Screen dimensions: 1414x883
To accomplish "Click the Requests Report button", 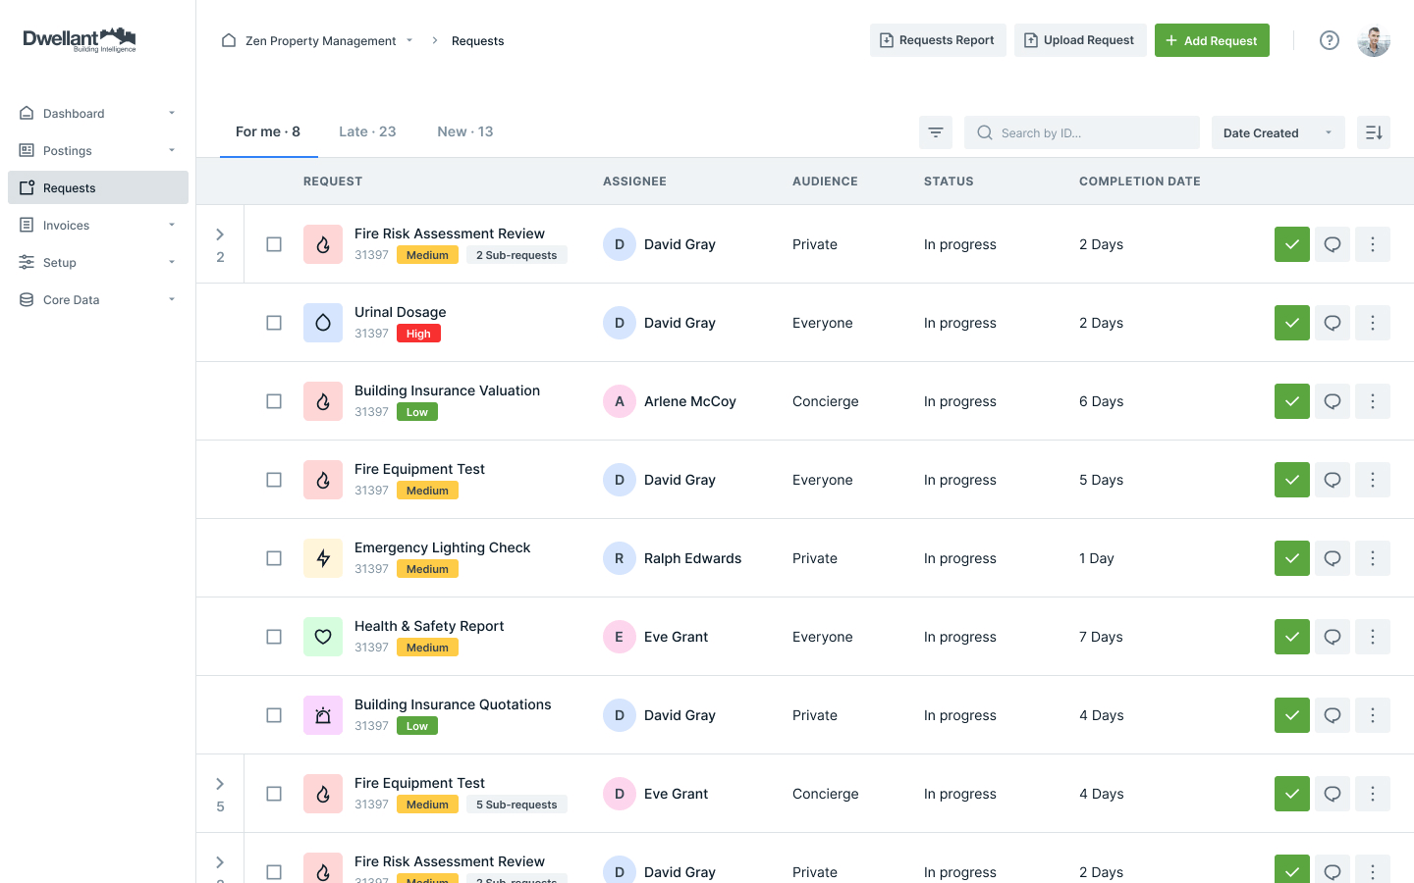I will point(938,40).
